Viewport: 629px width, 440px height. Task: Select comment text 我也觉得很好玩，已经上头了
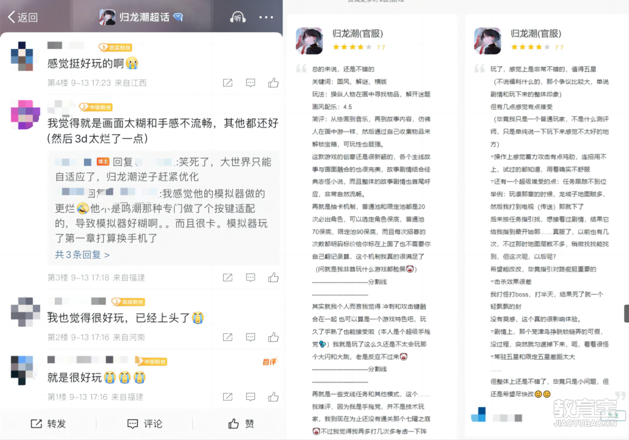[x=118, y=318]
